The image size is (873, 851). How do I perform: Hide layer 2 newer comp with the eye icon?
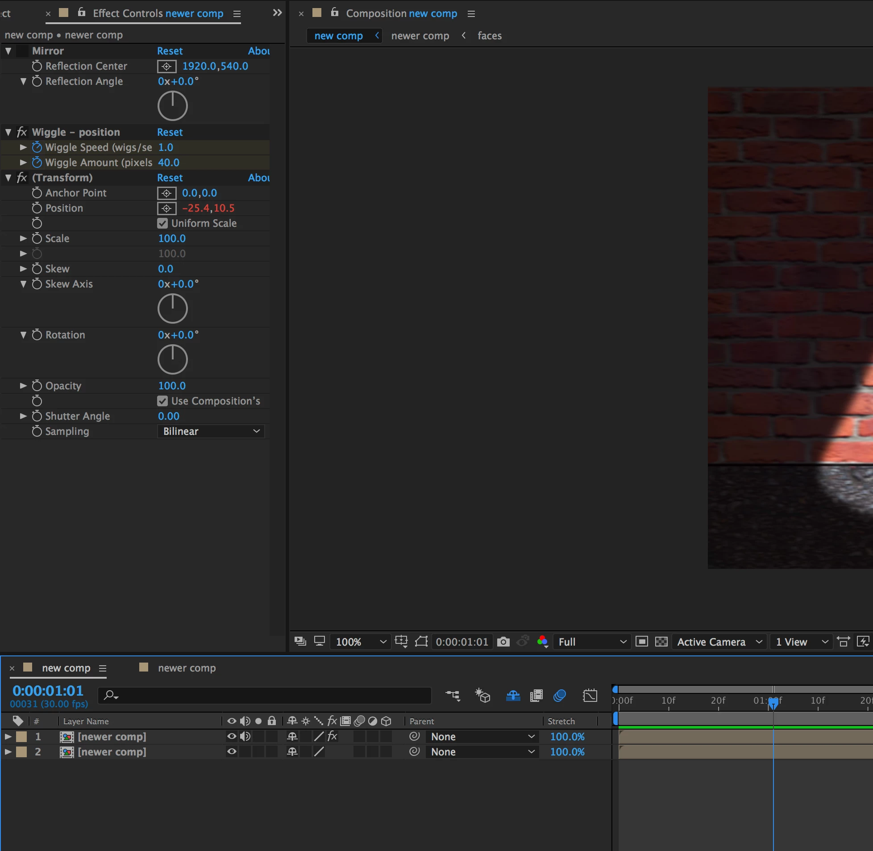[x=232, y=751]
